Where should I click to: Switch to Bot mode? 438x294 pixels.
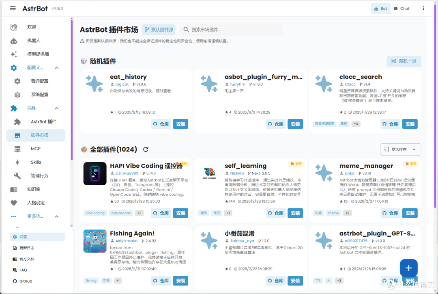point(380,9)
